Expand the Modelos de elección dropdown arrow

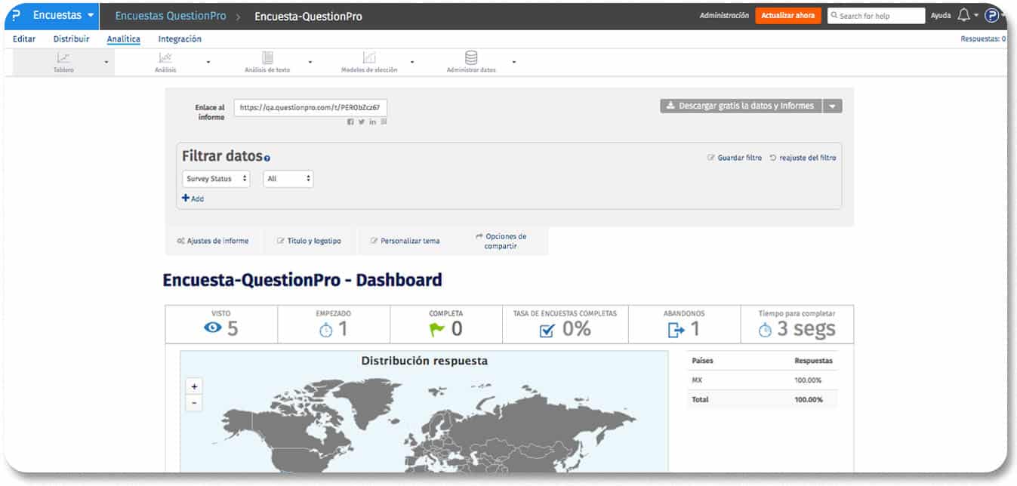412,62
